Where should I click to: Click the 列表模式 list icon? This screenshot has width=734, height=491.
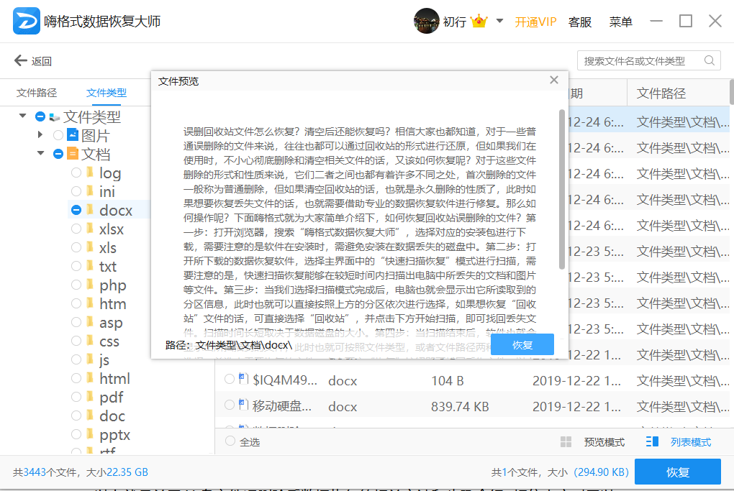[652, 441]
